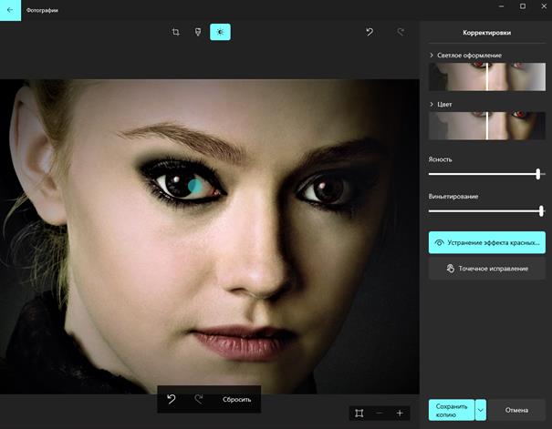552x429 pixels.
Task: Click Сбросить to reset changes
Action: click(236, 400)
